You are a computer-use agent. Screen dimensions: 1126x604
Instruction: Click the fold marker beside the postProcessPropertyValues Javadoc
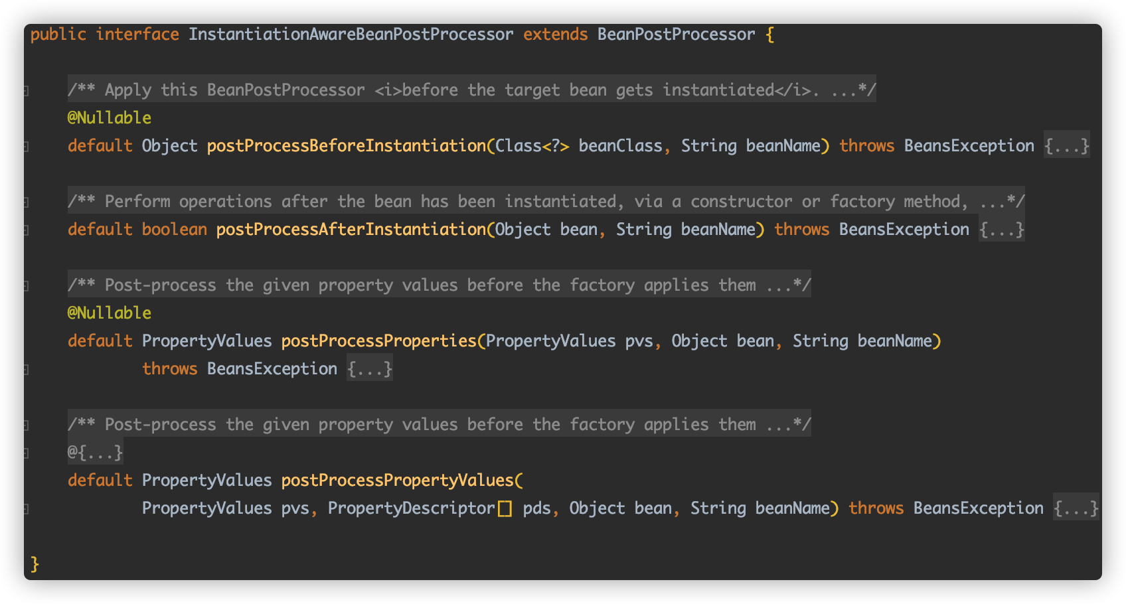point(25,424)
